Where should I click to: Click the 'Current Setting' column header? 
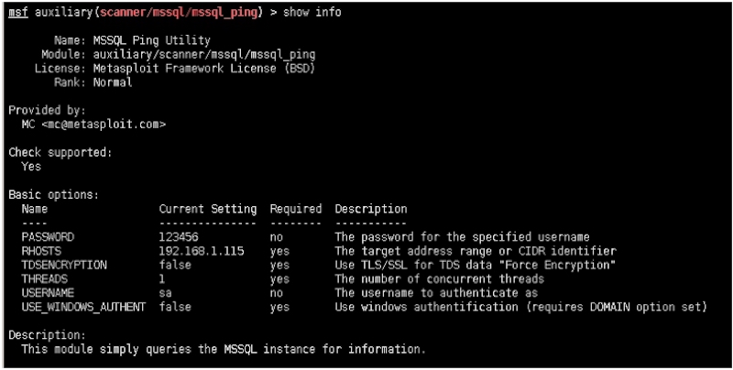[207, 209]
